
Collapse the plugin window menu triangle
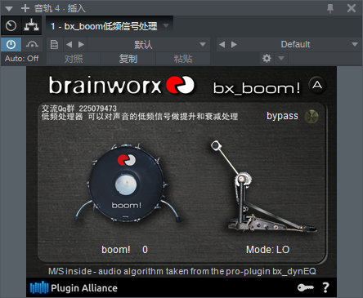point(9,8)
